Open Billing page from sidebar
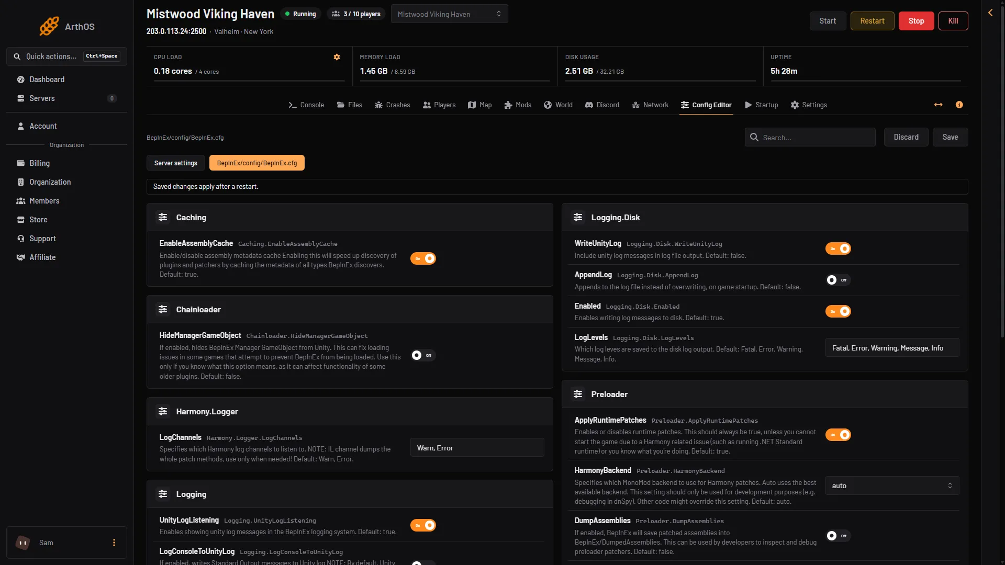The width and height of the screenshot is (1005, 565). coord(66,163)
